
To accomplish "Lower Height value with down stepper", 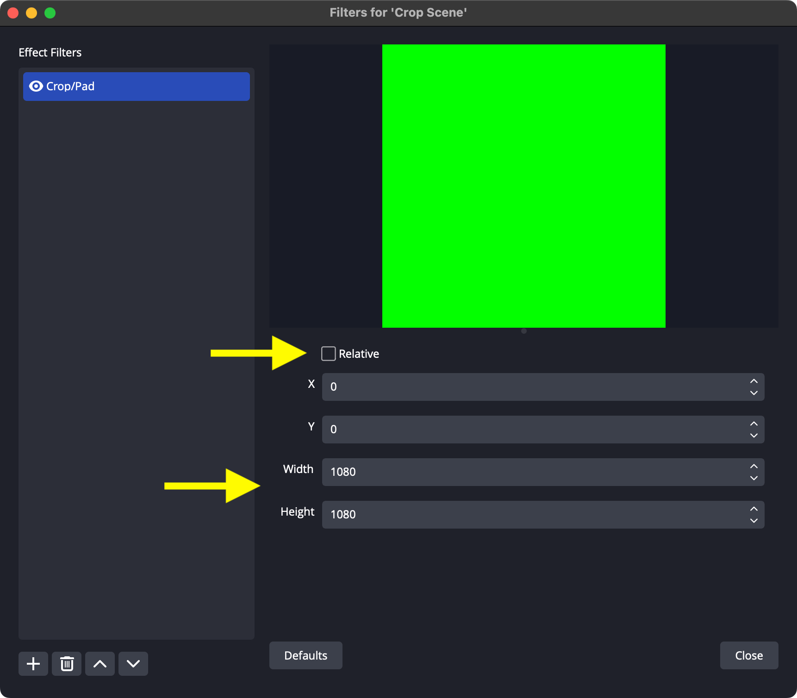I will pos(754,521).
